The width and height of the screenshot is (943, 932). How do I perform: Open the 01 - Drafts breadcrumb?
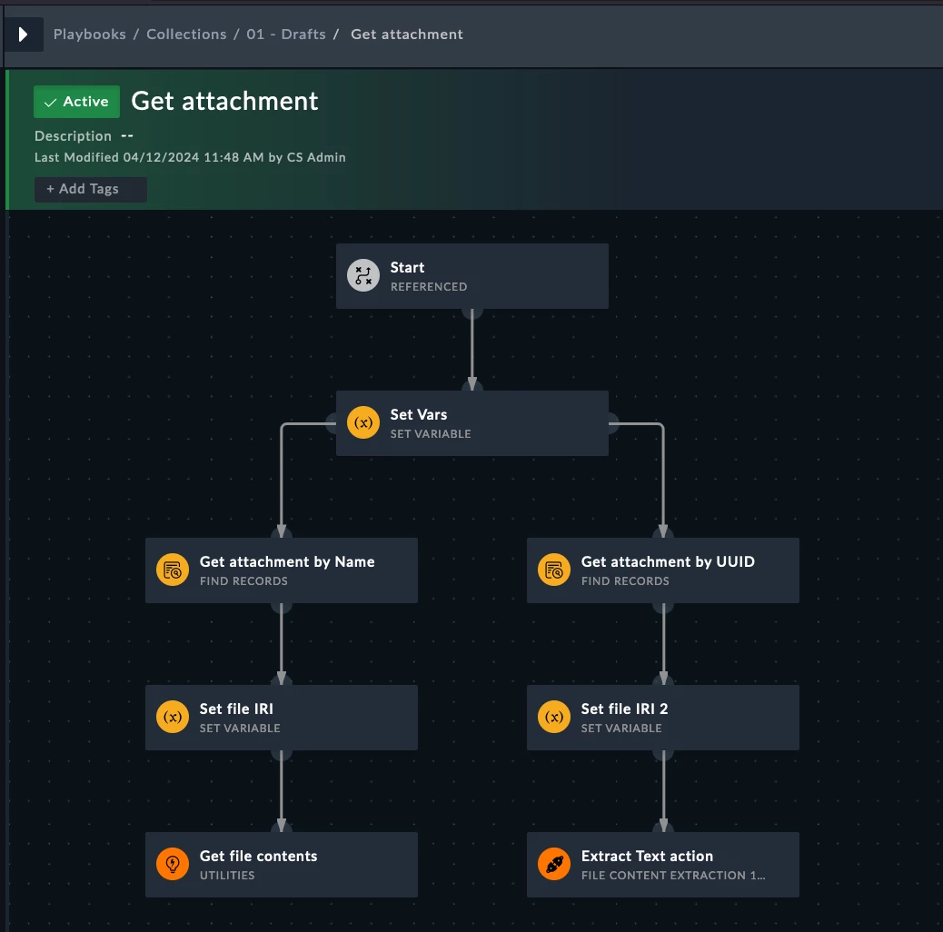(x=285, y=35)
